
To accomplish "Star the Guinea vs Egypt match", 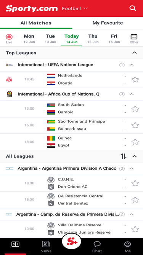I will (x=135, y=142).
